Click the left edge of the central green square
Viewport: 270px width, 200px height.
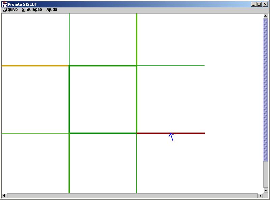click(69, 99)
